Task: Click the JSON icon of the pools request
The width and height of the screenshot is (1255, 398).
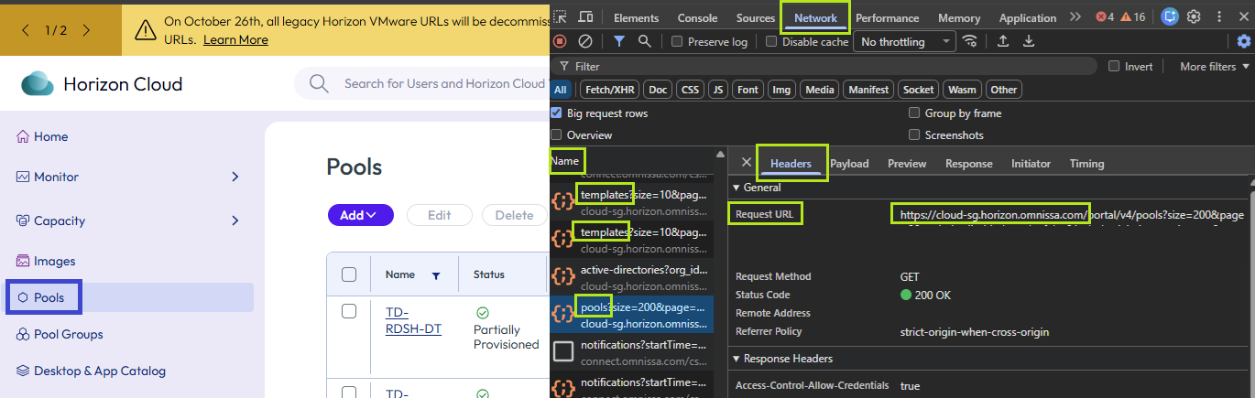Action: (x=563, y=316)
